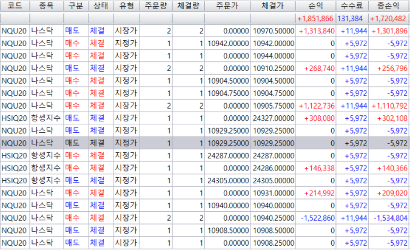Select 매도 in the 10970.50000 row

click(x=72, y=31)
